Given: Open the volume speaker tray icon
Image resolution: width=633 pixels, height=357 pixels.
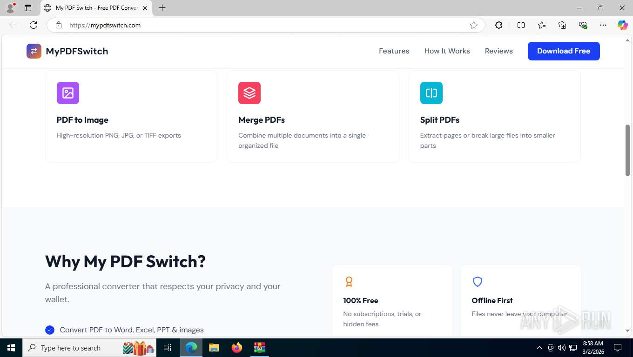Looking at the screenshot, I should tap(562, 348).
